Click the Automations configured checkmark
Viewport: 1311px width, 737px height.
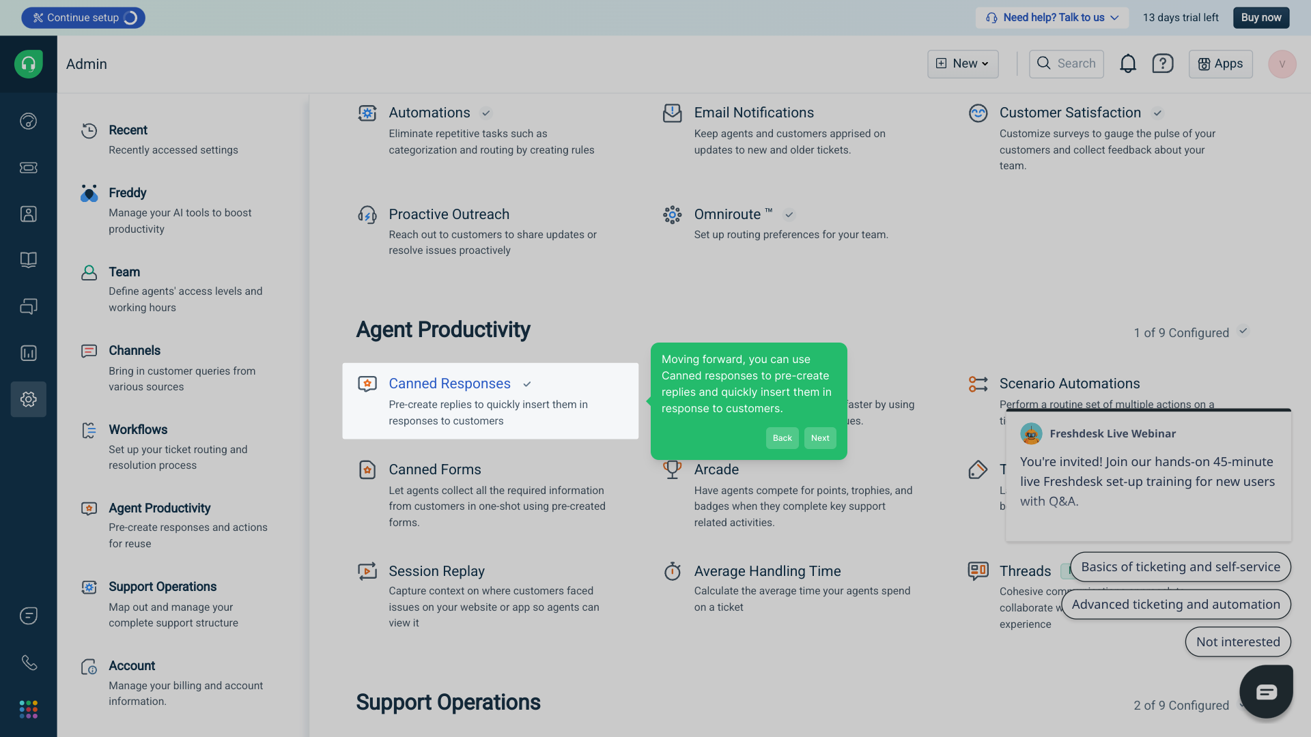click(x=486, y=113)
